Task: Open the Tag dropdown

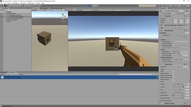Action: (170, 13)
